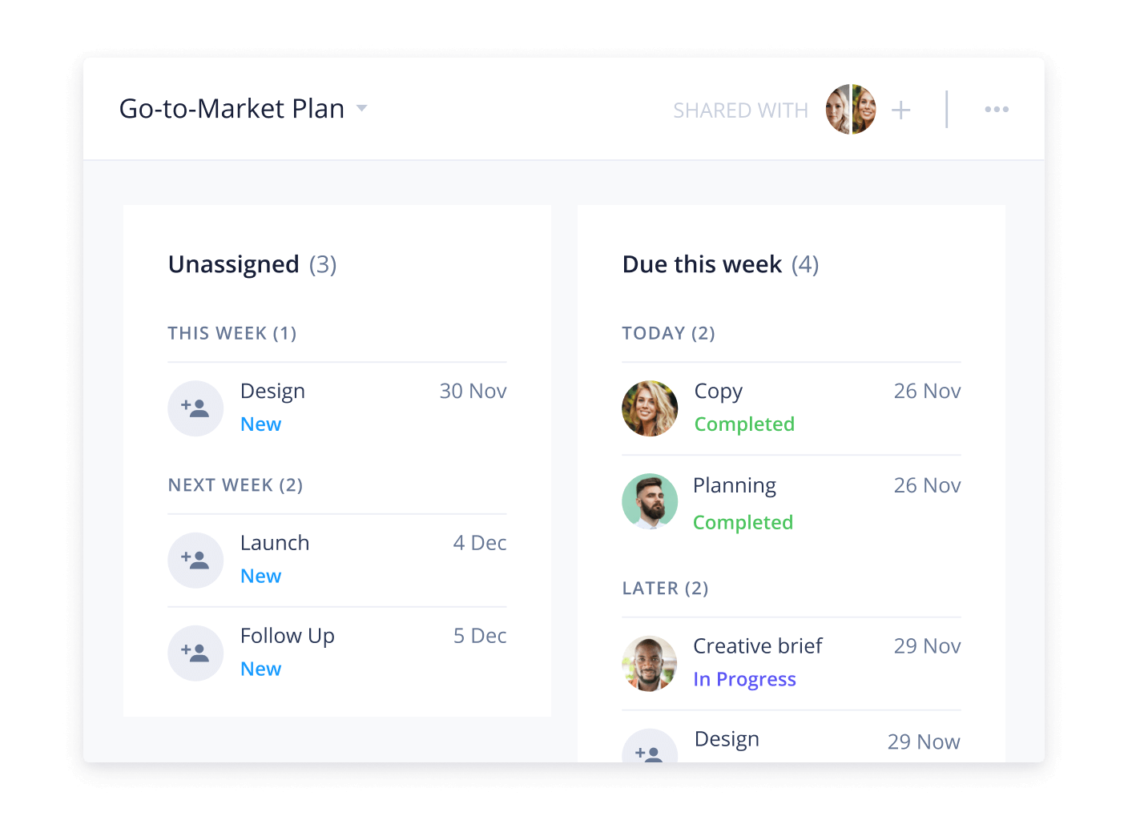Click the assign-person icon for Design 30 Nov
Screen dimensions: 1128x820
click(195, 408)
